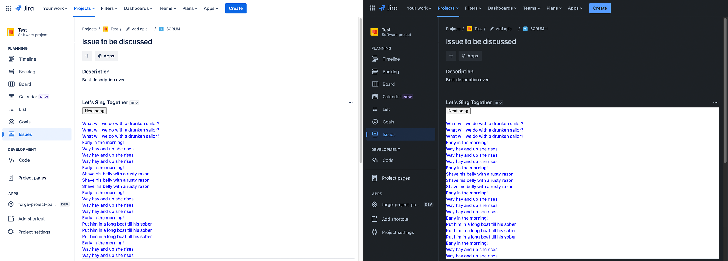Click Next song button in dark window
728x261 pixels.
458,111
